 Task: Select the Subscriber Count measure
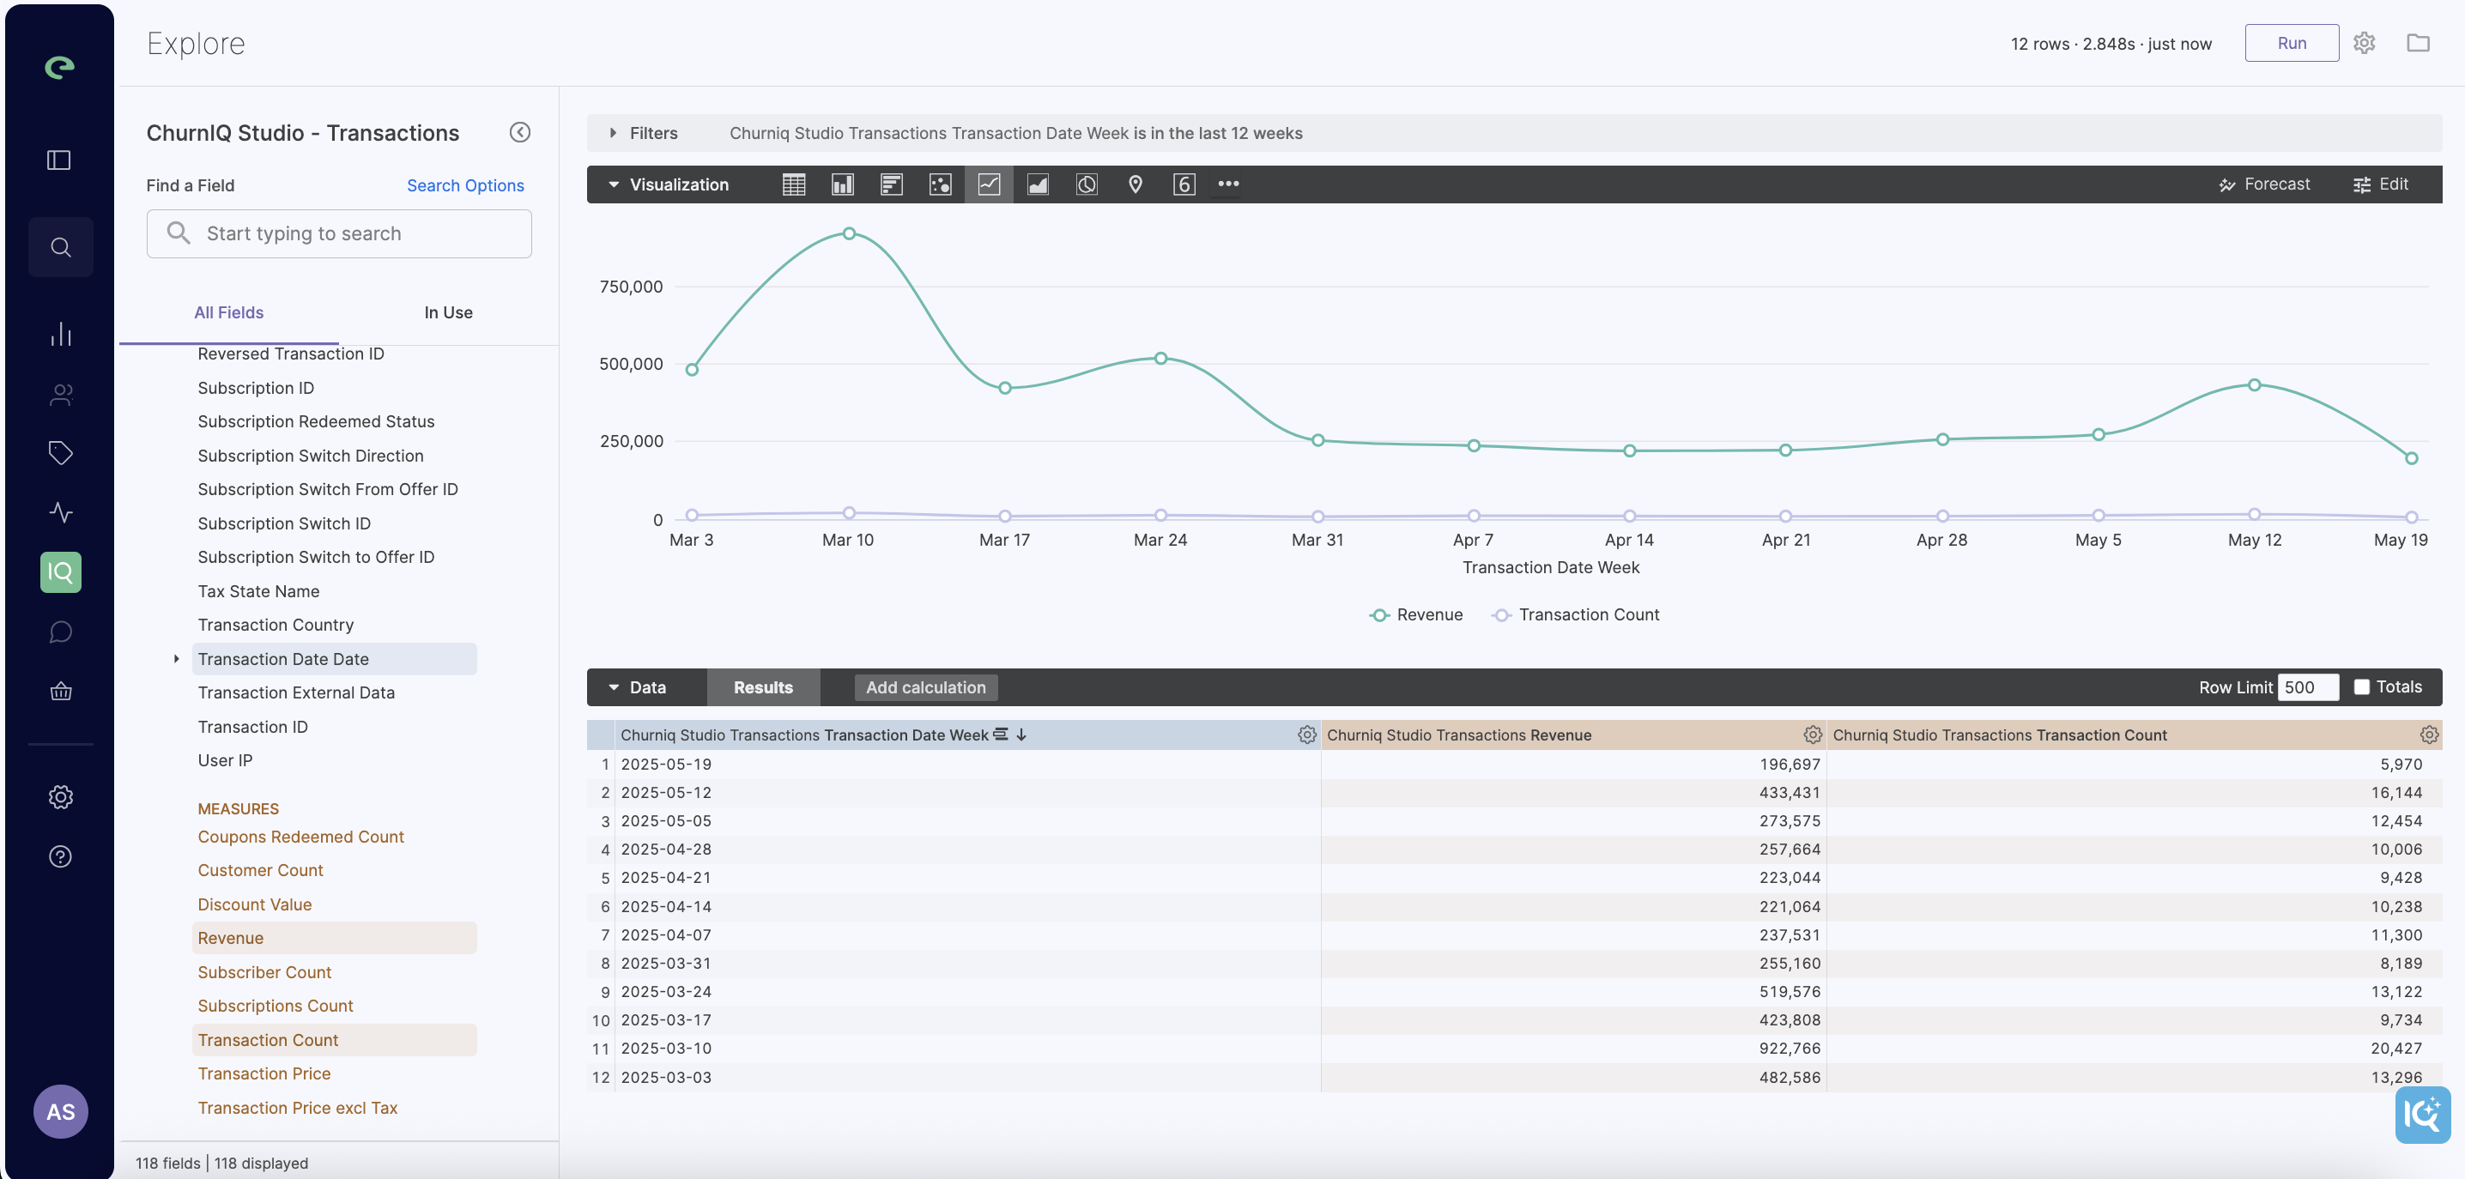point(264,971)
